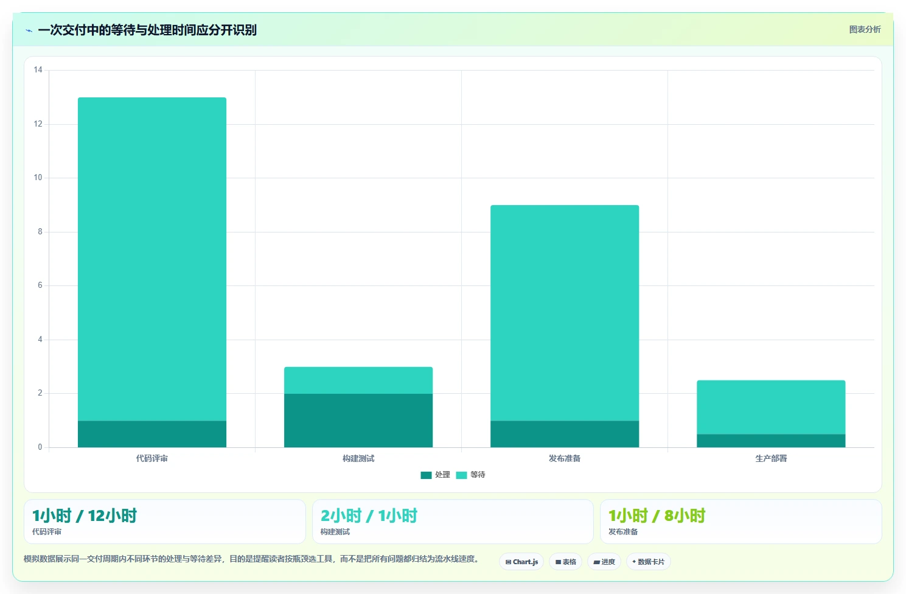This screenshot has height=594, width=906.
Task: Click the y-axis label 12
Action: pyautogui.click(x=38, y=124)
